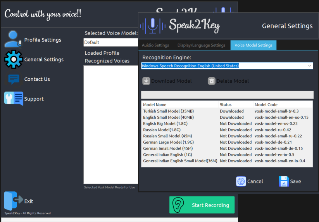
Task: Open the Display/Language Settings tab
Action: point(202,45)
